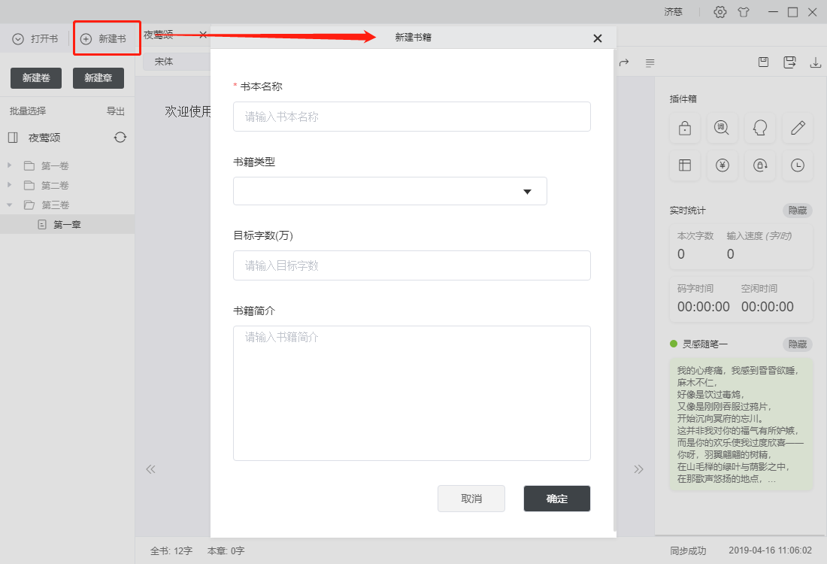
Task: Click 导出 export in sidebar
Action: [x=116, y=111]
